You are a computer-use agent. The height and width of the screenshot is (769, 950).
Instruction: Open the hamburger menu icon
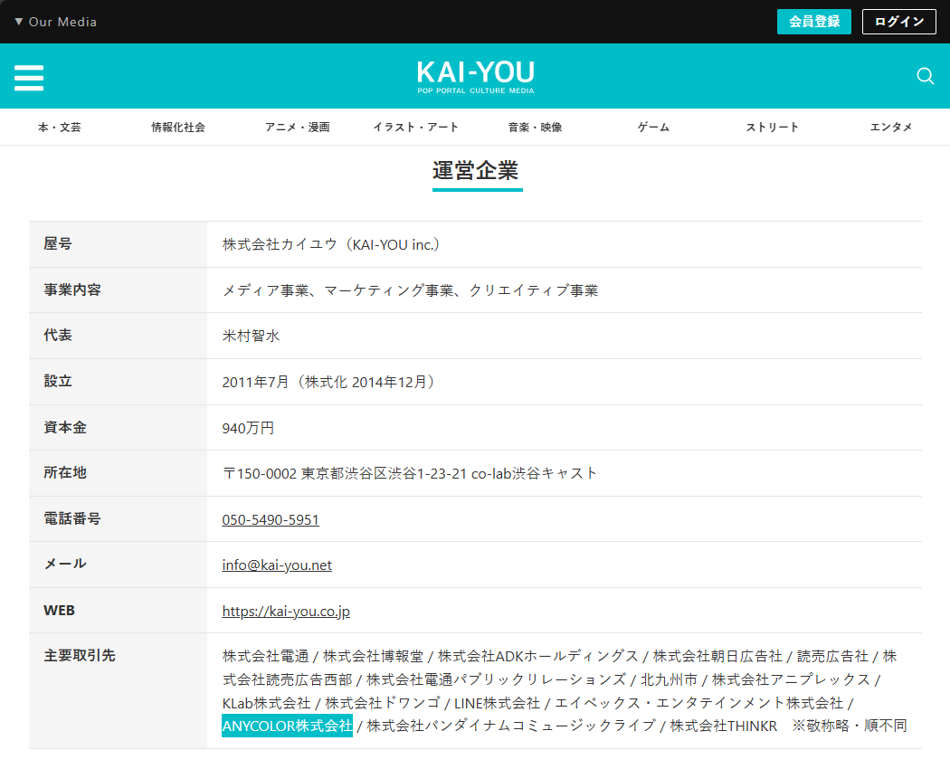(x=28, y=78)
